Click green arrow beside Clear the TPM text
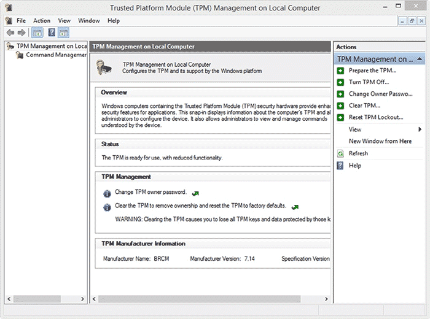430x319 pixels. click(x=295, y=207)
